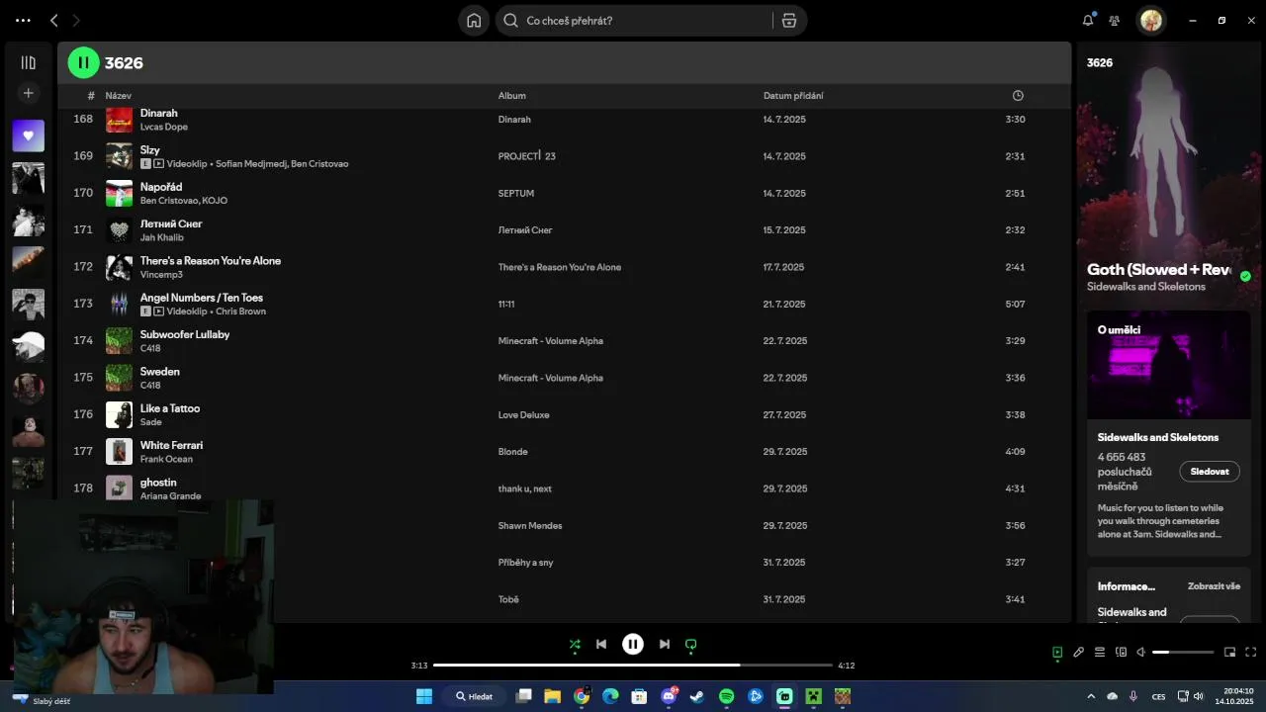Skip to the previous track
Viewport: 1266px width, 712px height.
coord(601,645)
